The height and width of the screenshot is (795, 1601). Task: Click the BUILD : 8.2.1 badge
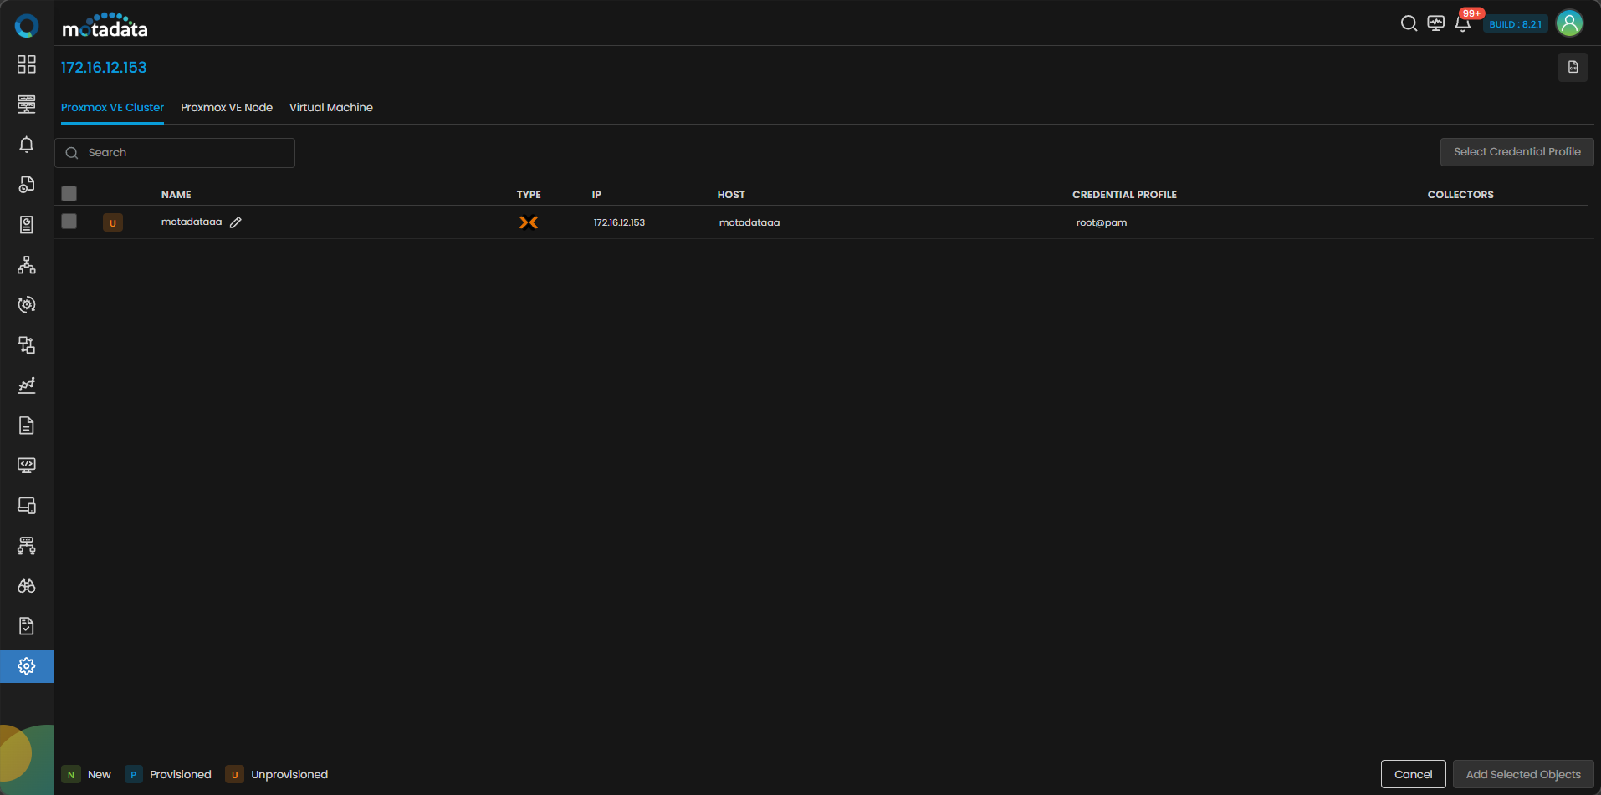tap(1516, 24)
